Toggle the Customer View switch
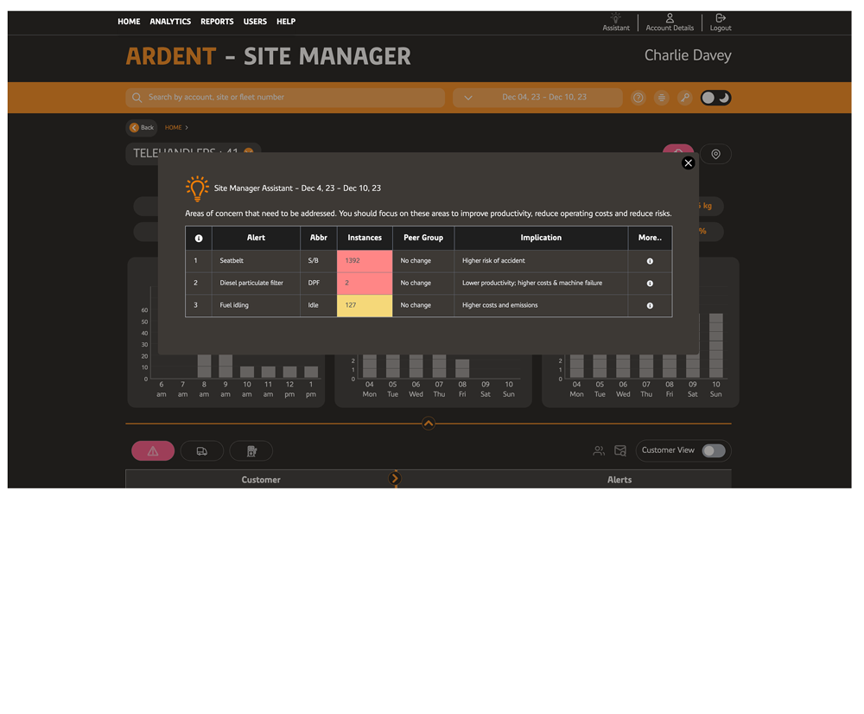Viewport: 864px width, 714px height. [714, 450]
